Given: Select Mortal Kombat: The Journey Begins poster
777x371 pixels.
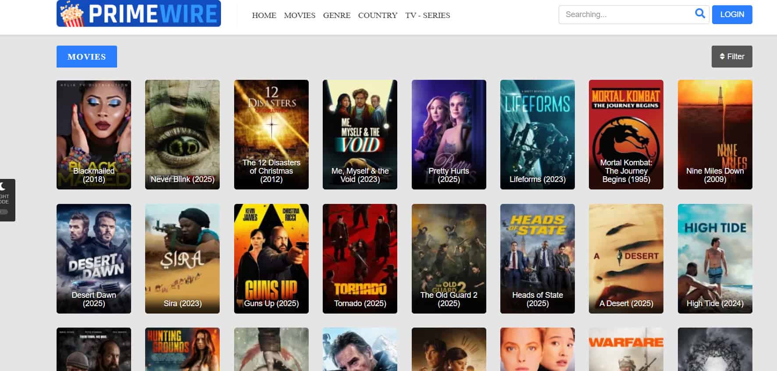Looking at the screenshot, I should point(626,135).
